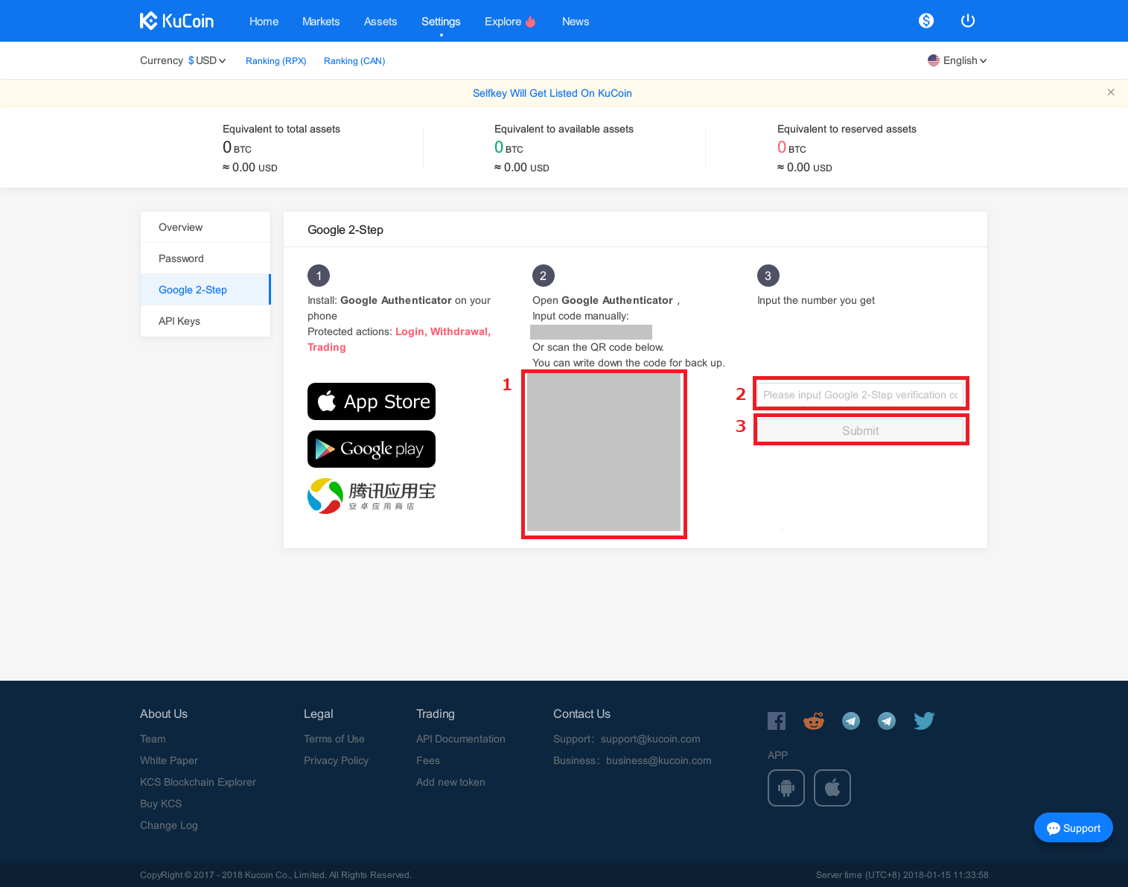Open the Buy KCS footer link

(x=161, y=804)
